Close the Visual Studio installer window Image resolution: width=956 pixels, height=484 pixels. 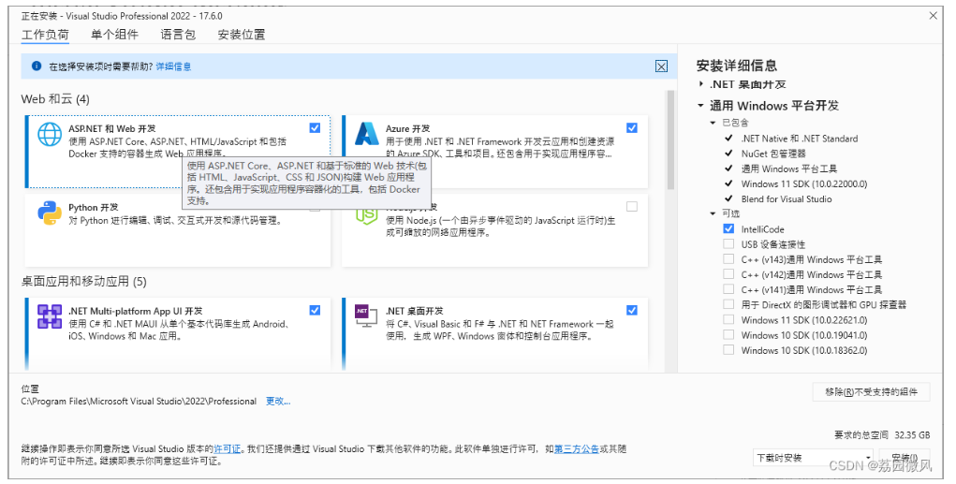click(933, 16)
